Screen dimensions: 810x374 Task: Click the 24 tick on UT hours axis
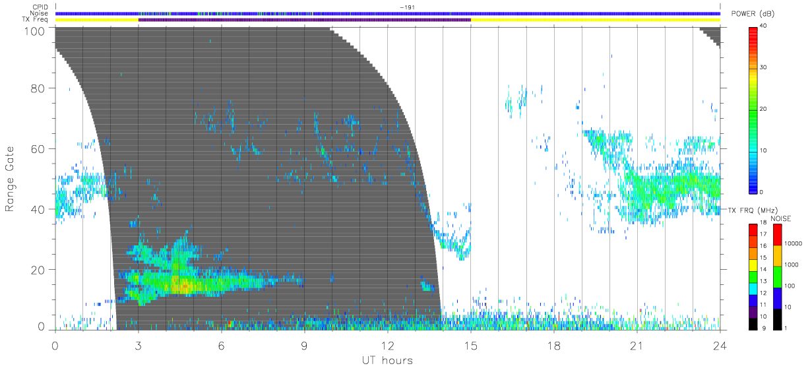(720, 345)
